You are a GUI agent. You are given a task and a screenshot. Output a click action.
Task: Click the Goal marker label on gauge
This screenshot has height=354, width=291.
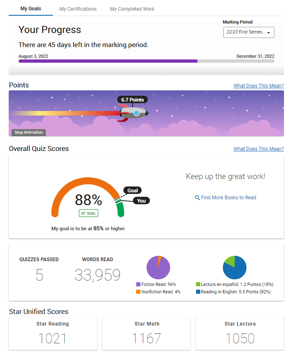tap(132, 190)
